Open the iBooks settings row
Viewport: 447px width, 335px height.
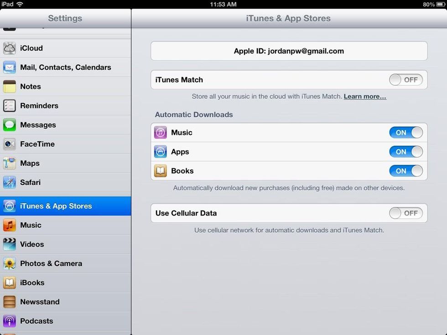32,283
